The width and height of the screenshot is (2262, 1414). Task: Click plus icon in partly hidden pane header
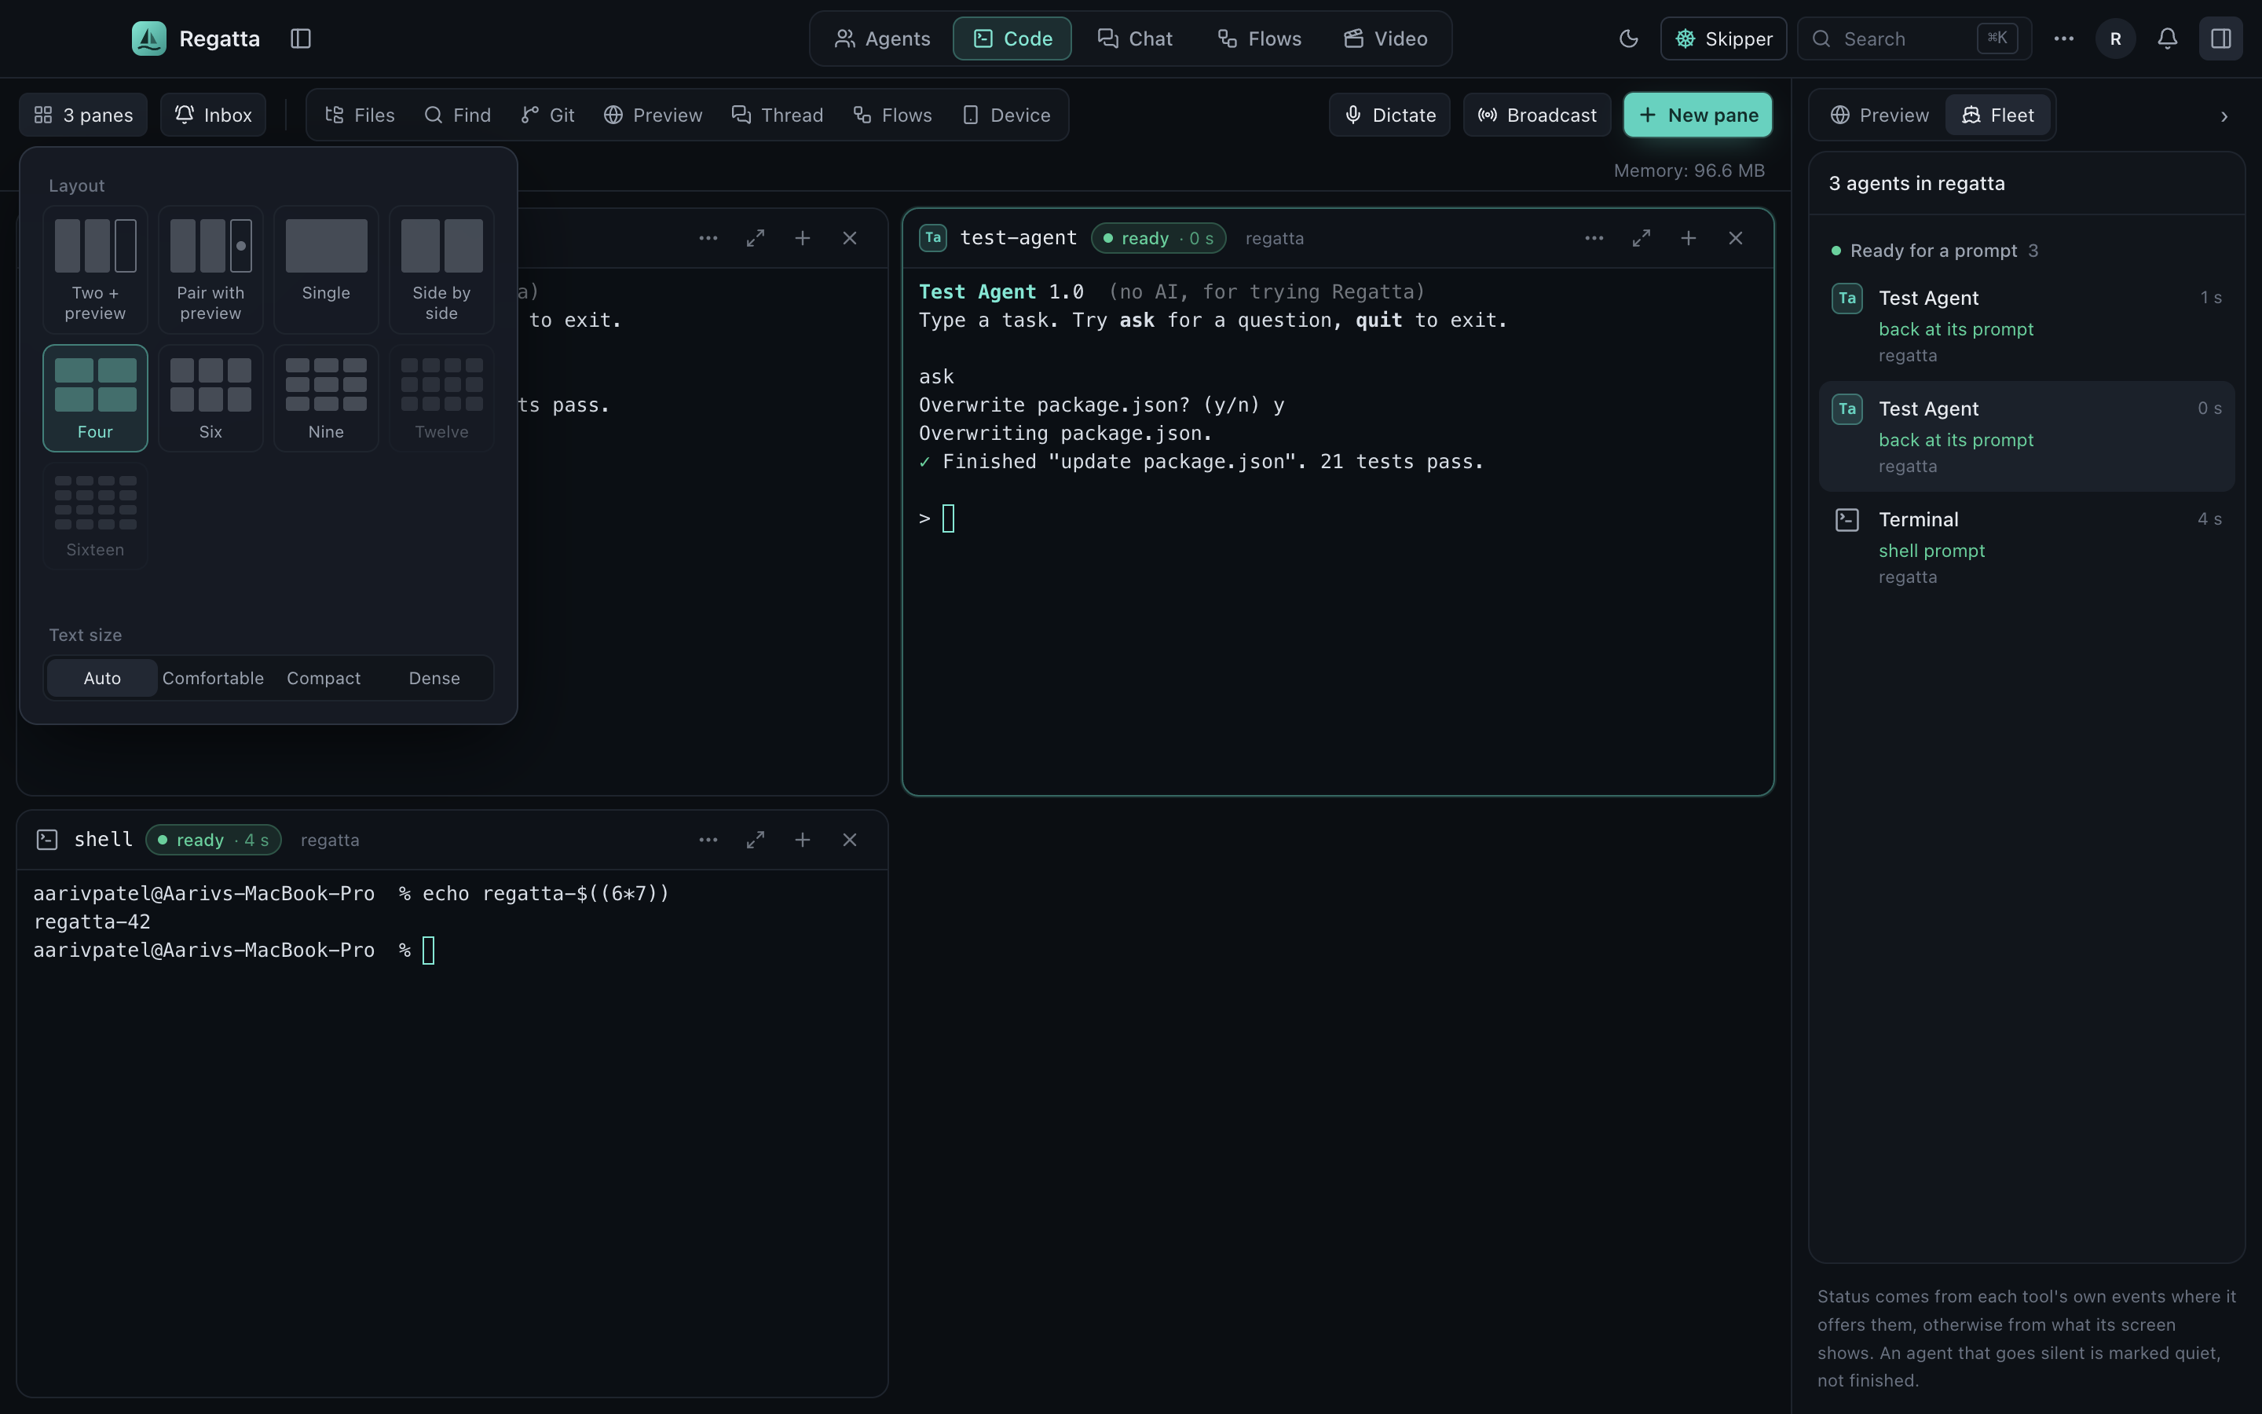tap(802, 239)
